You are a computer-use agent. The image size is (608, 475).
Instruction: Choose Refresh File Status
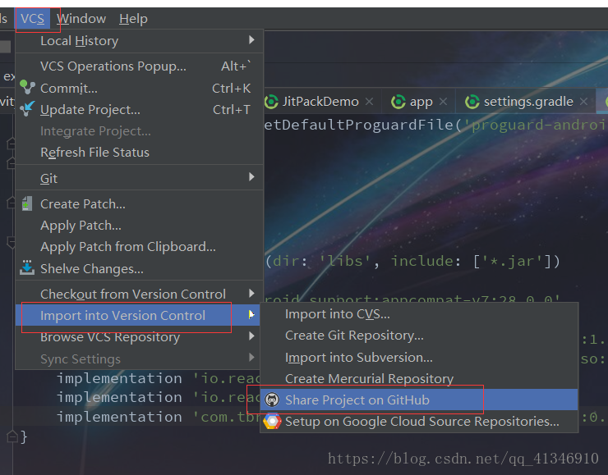pyautogui.click(x=139, y=153)
